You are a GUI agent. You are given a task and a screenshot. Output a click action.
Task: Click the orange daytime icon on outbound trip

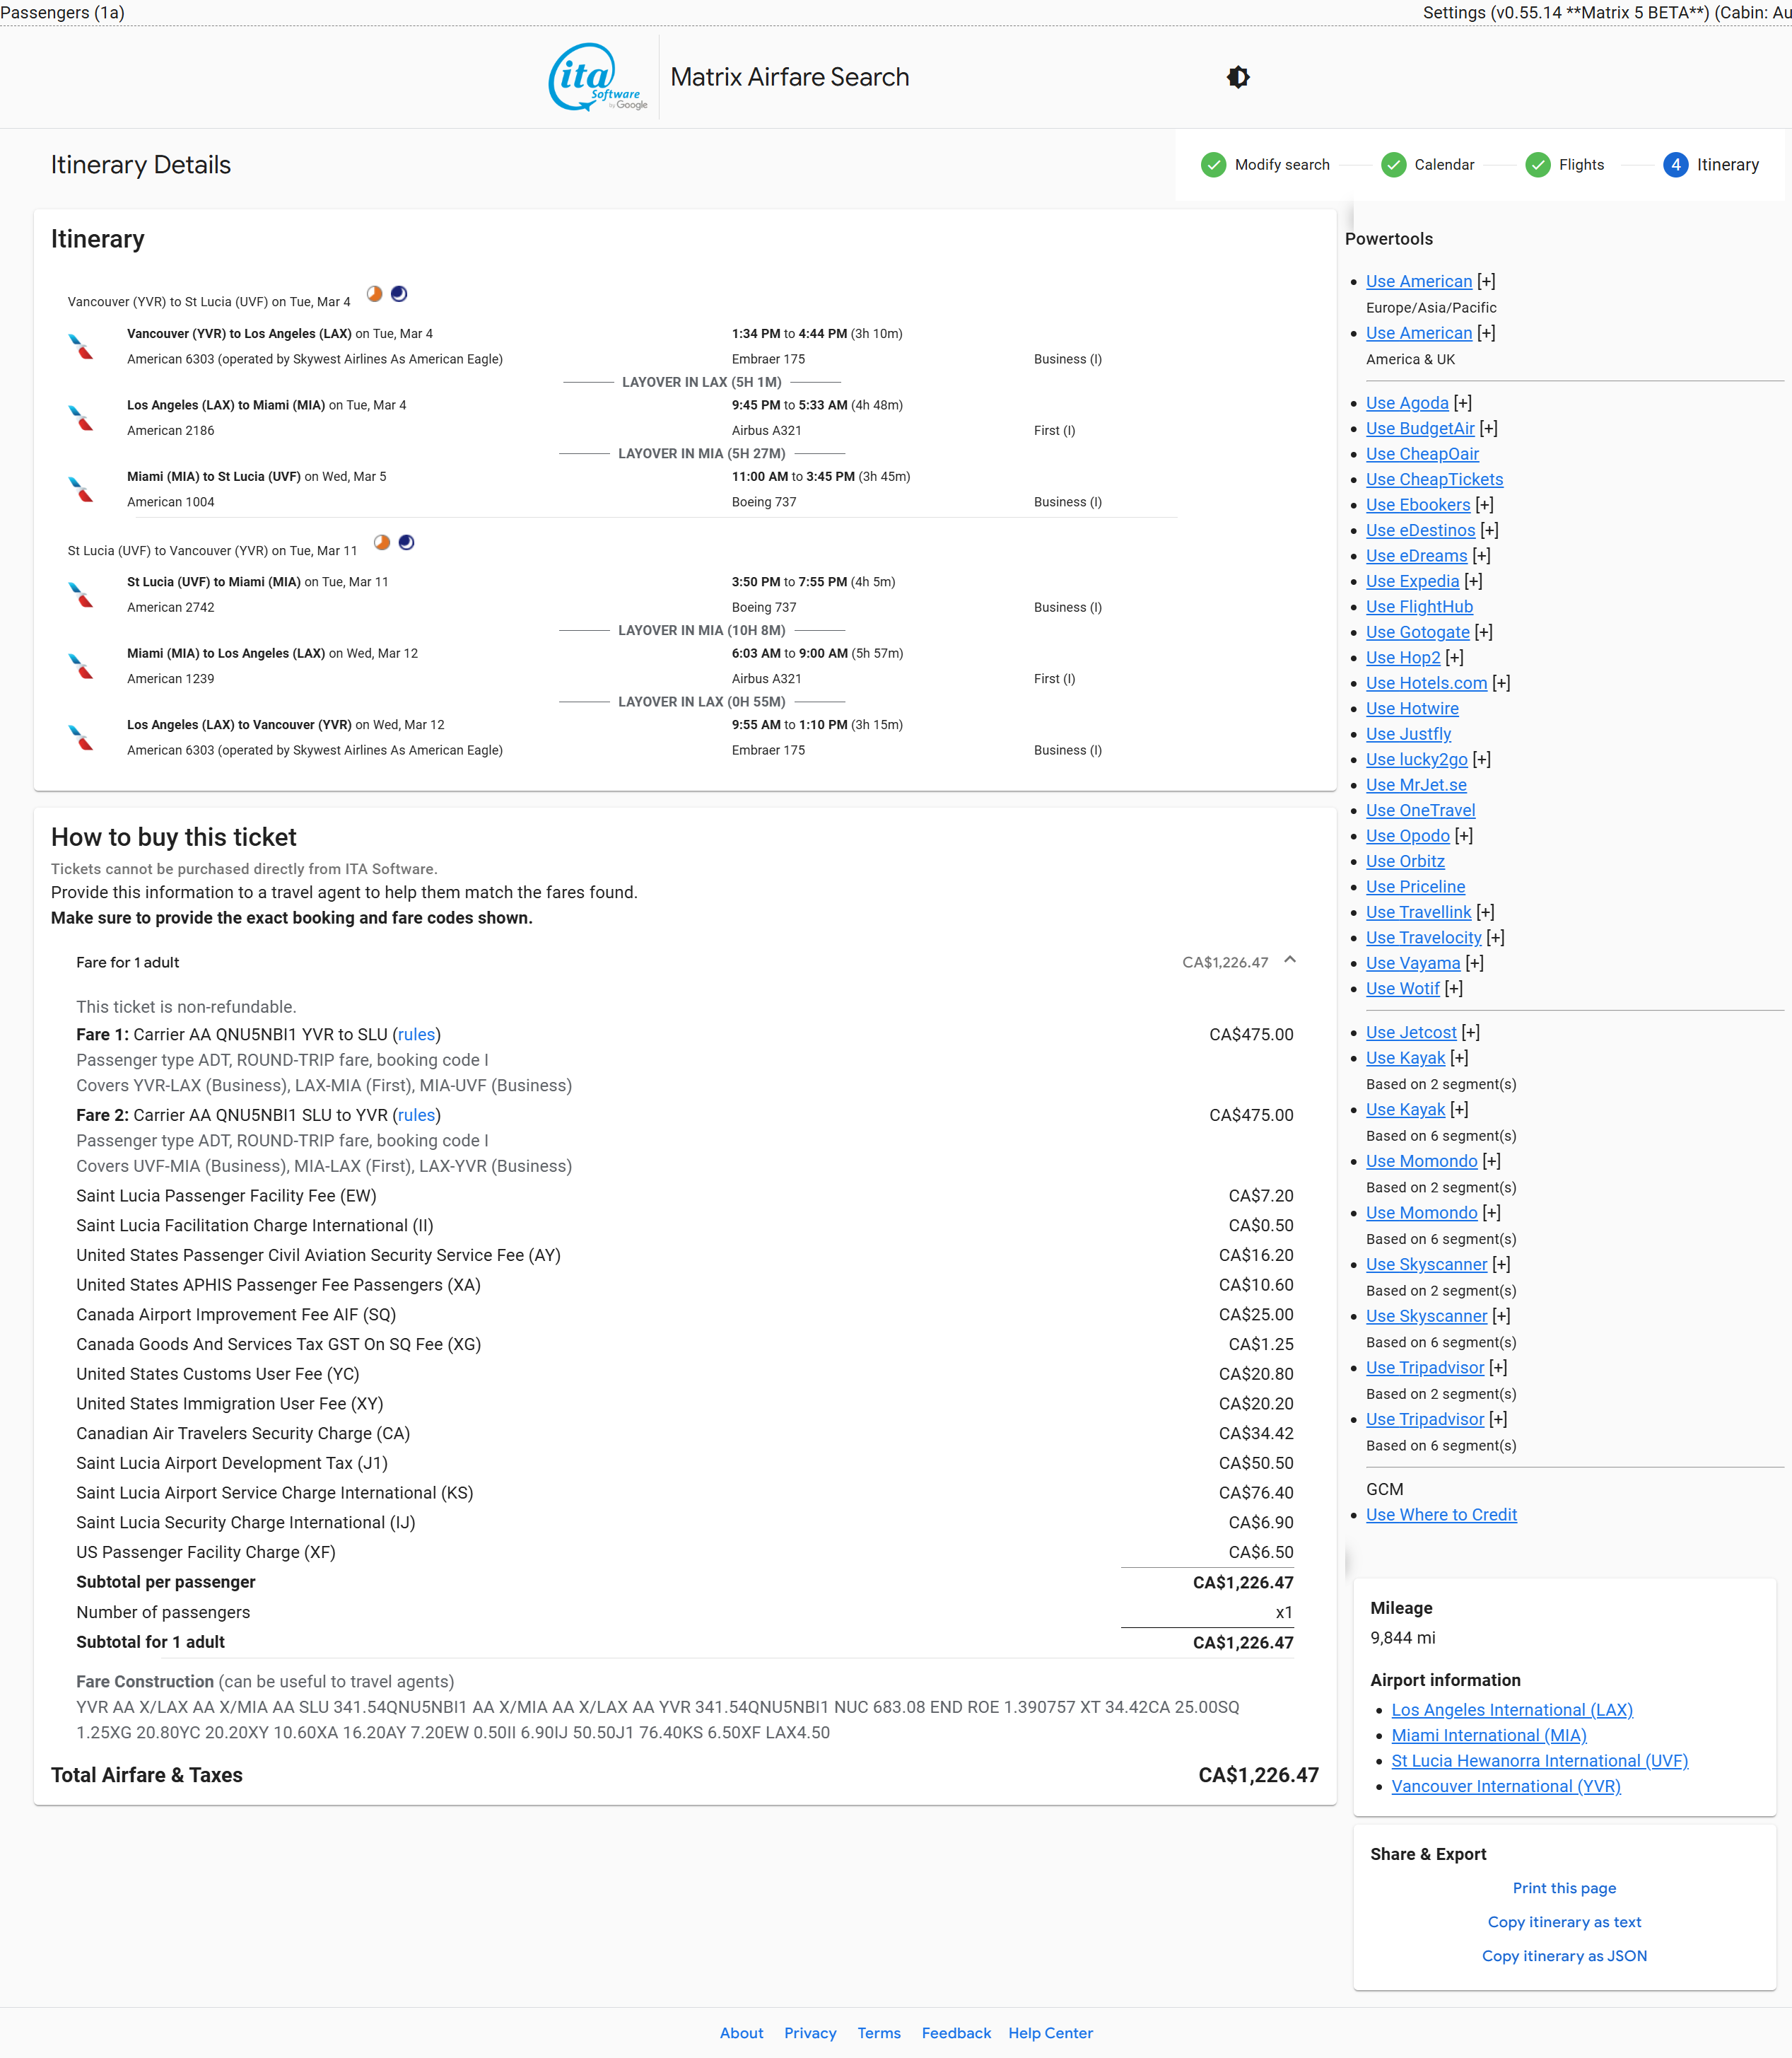[x=374, y=294]
